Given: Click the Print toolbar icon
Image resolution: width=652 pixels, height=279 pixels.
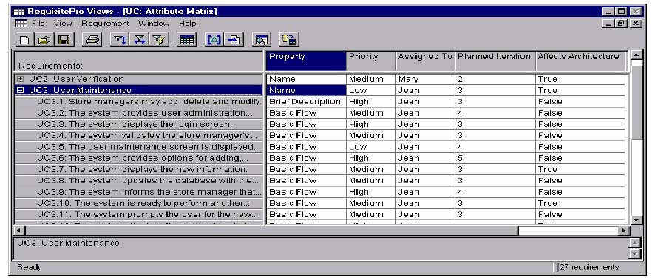Looking at the screenshot, I should [92, 40].
